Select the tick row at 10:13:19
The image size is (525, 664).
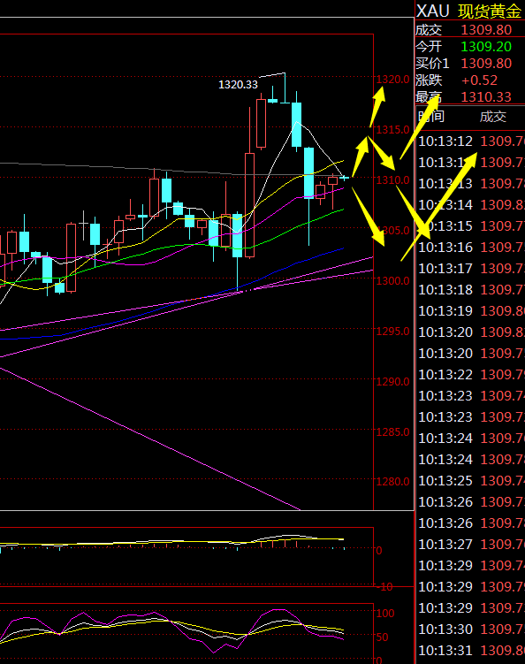point(470,311)
